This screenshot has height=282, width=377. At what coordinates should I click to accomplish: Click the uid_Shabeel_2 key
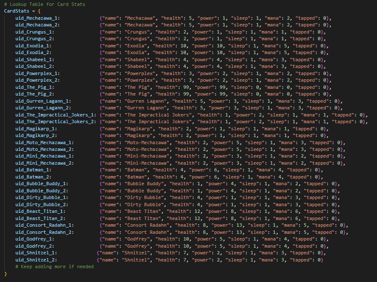(x=34, y=66)
